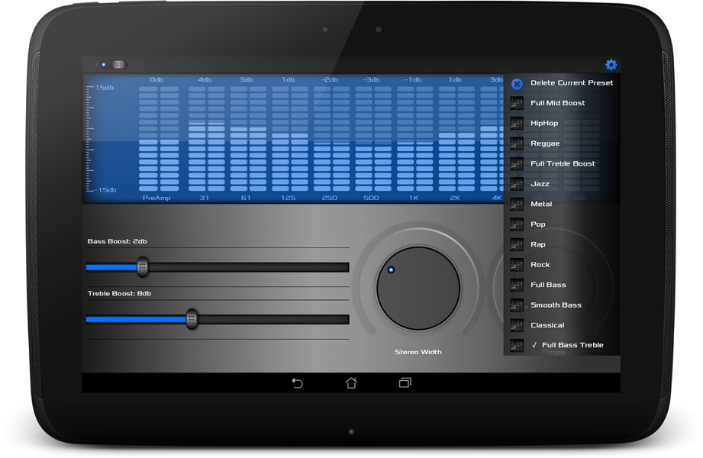Screen dimensions: 703x458
Task: Click the Treble Boost slider handle
Action: point(192,319)
